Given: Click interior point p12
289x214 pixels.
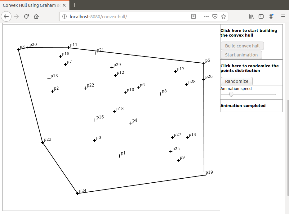Looking at the screenshot, I should [115, 75].
